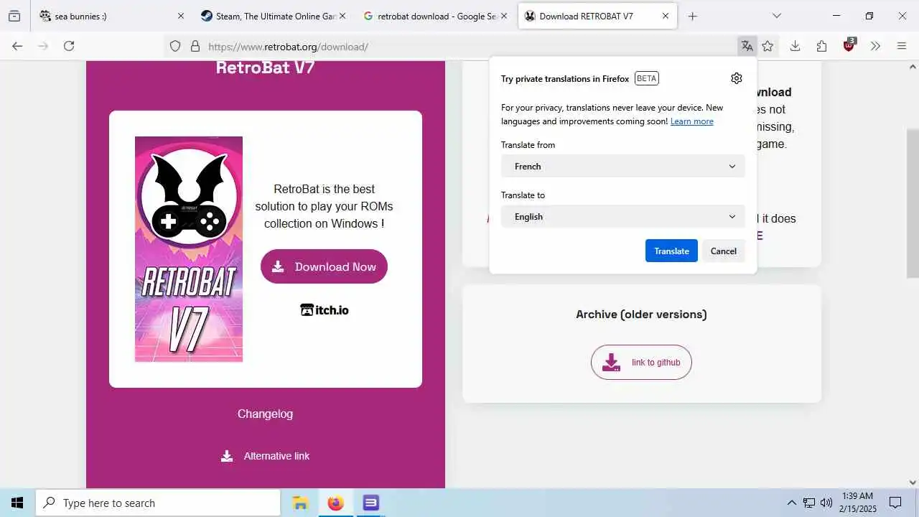This screenshot has width=919, height=517.
Task: Expand the Translate to English dropdown
Action: (623, 216)
